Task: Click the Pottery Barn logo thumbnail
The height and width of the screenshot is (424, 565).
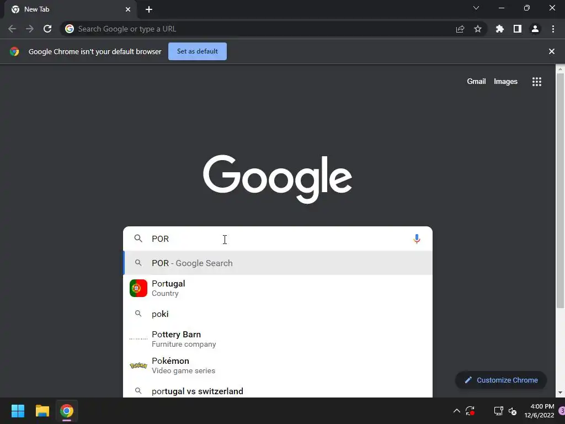Action: pos(138,339)
